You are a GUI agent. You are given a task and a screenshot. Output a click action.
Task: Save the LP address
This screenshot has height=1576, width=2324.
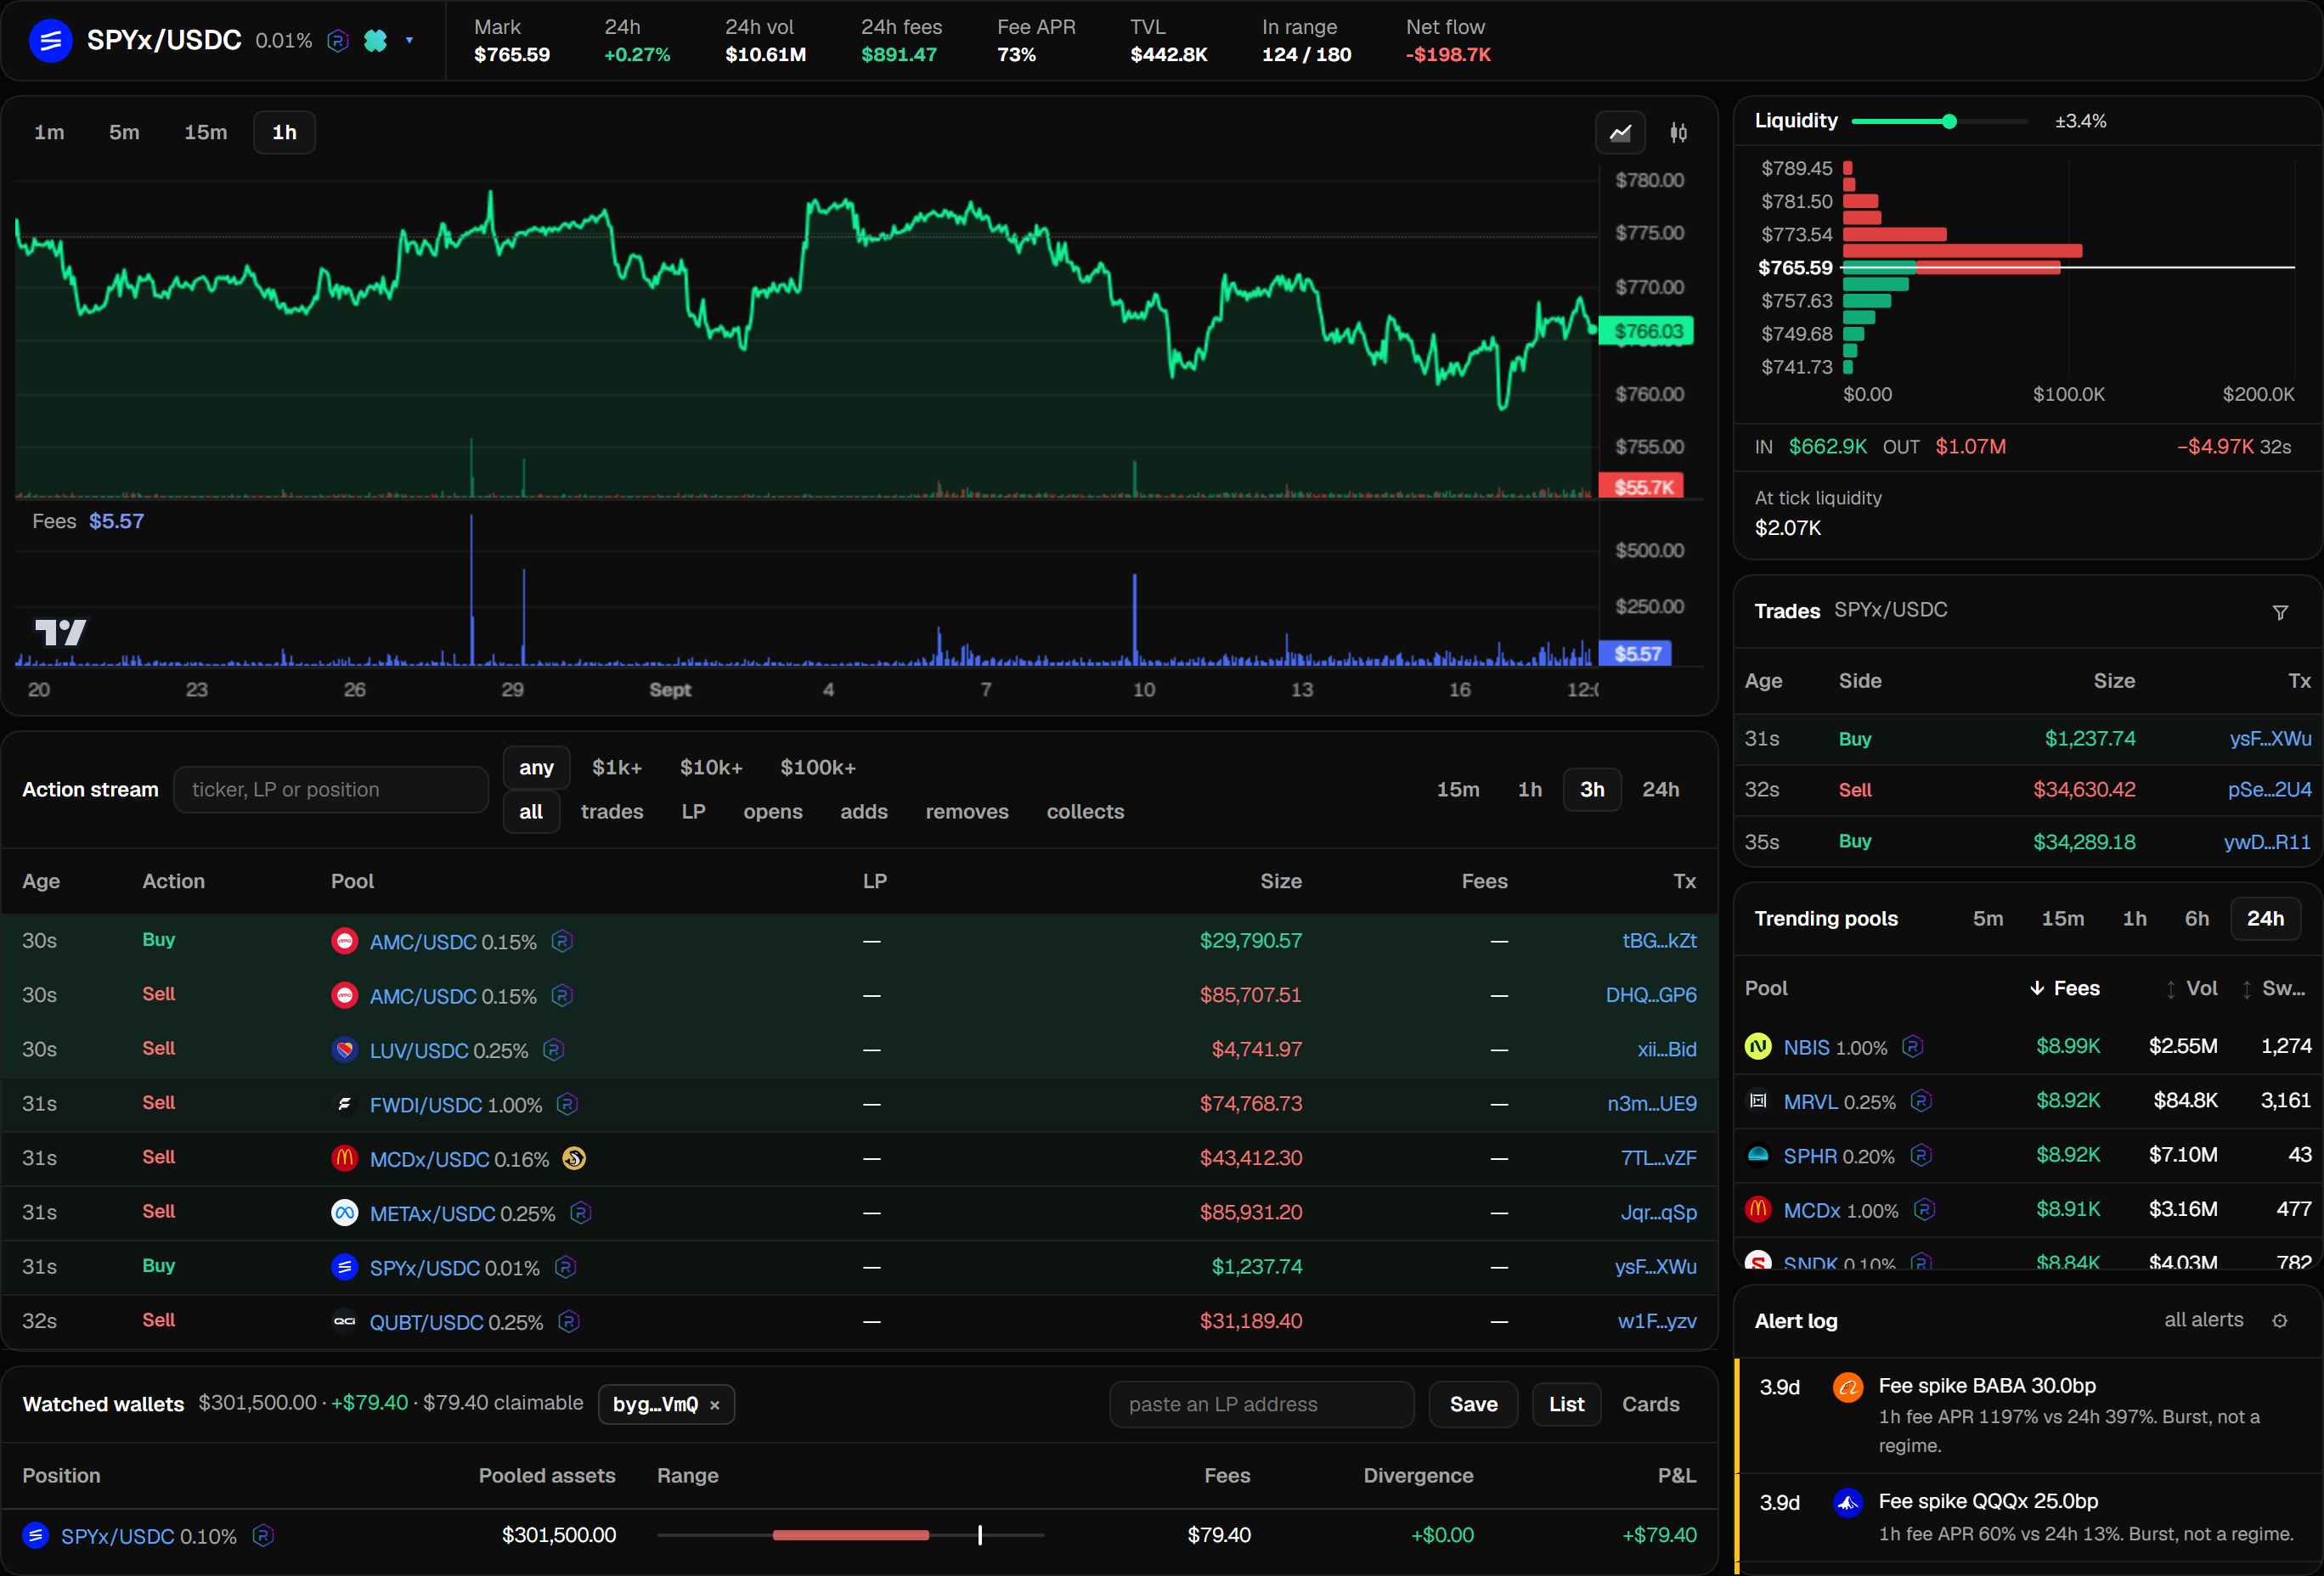tap(1473, 1404)
